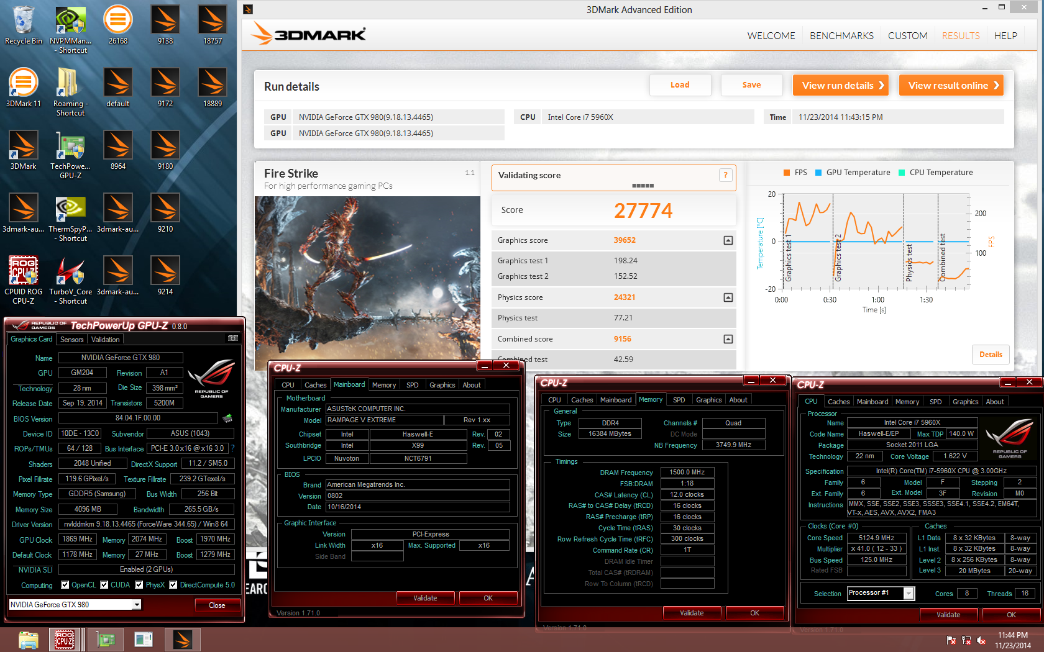Image resolution: width=1044 pixels, height=652 pixels.
Task: Select the 18757 result file icon
Action: 213,25
